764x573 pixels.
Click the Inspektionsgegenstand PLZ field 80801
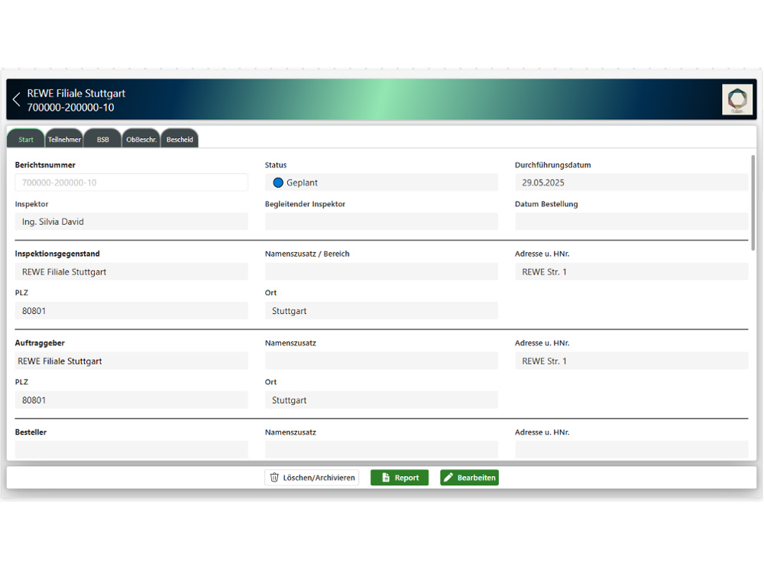[x=131, y=311]
